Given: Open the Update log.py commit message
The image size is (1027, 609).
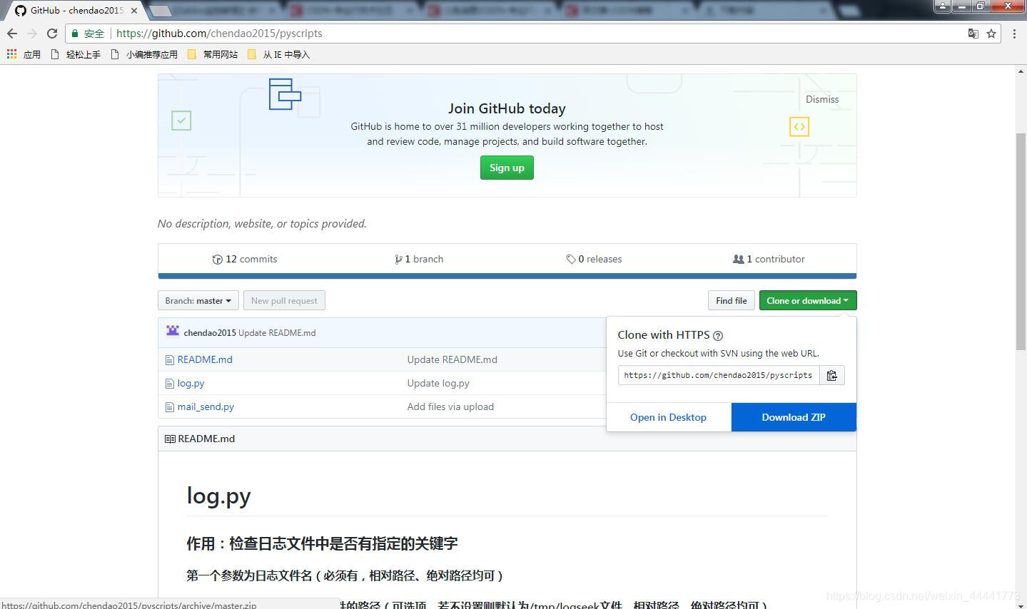Looking at the screenshot, I should click(438, 384).
